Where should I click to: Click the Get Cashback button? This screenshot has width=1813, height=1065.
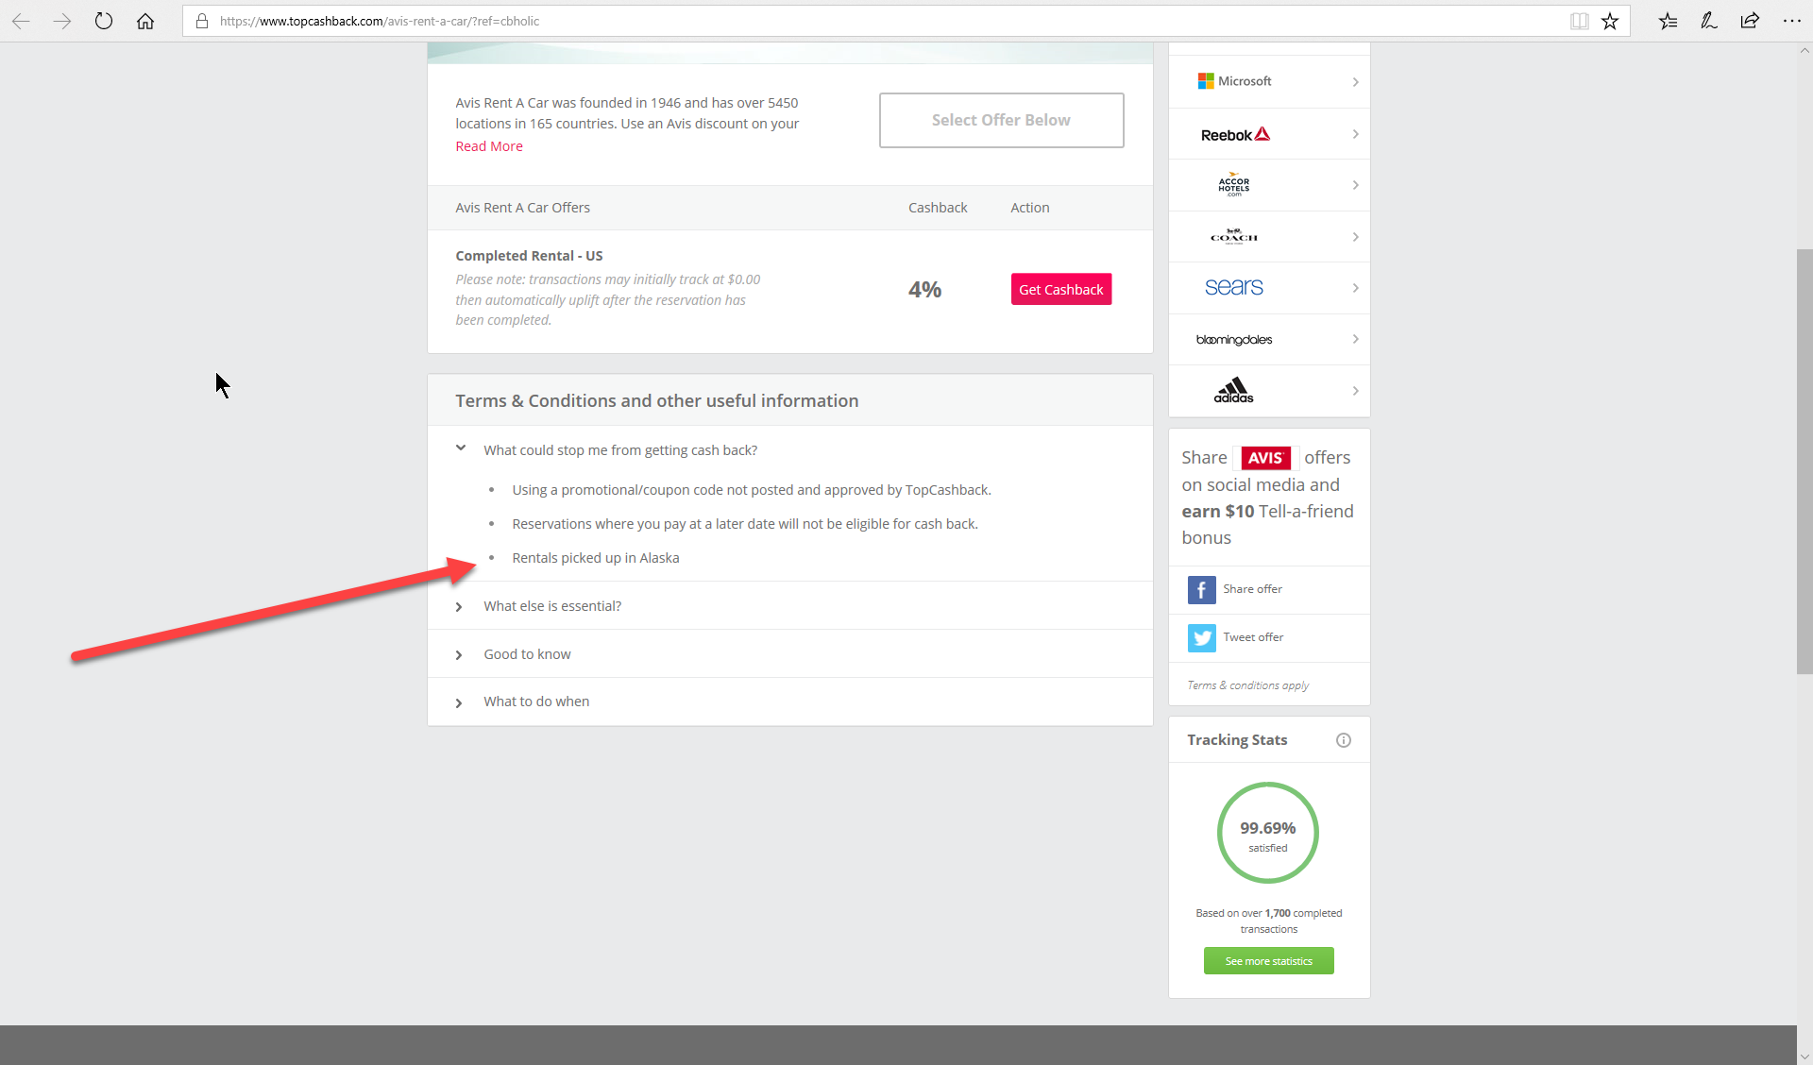(x=1060, y=290)
